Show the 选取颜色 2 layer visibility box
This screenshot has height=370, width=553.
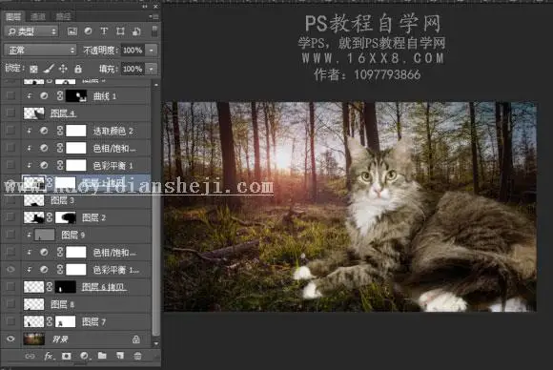coord(10,131)
